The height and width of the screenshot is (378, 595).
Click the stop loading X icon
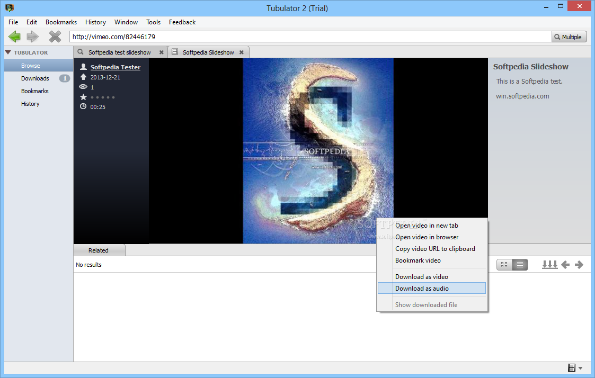coord(55,37)
